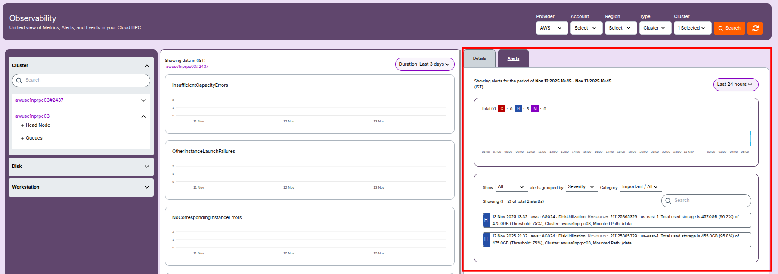
Task: Expand the Workstation section
Action: pyautogui.click(x=81, y=187)
